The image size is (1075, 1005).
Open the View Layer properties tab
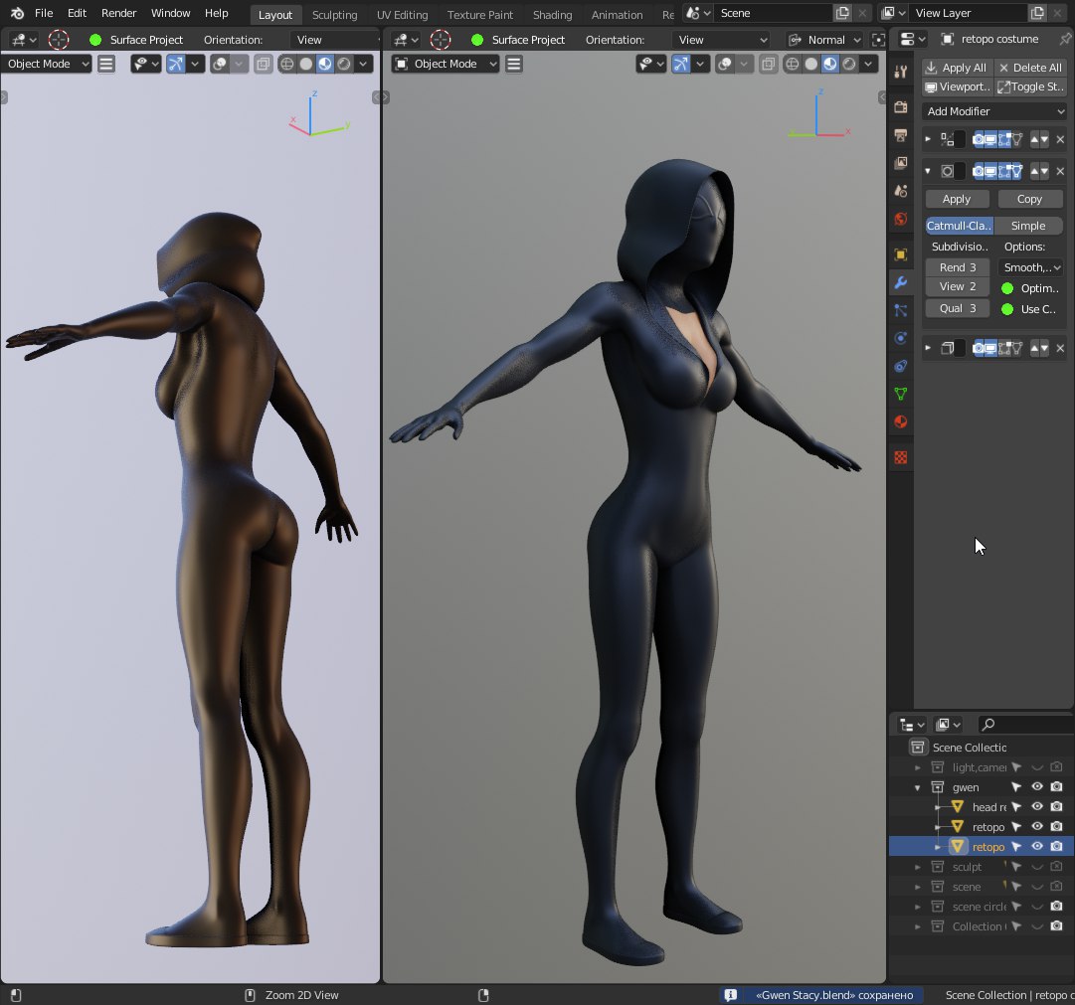[901, 163]
